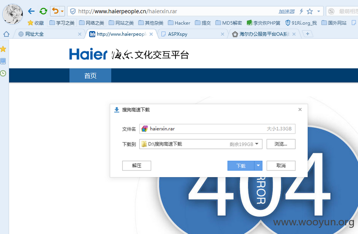Click the lightning bolt speed icon

tap(302, 11)
